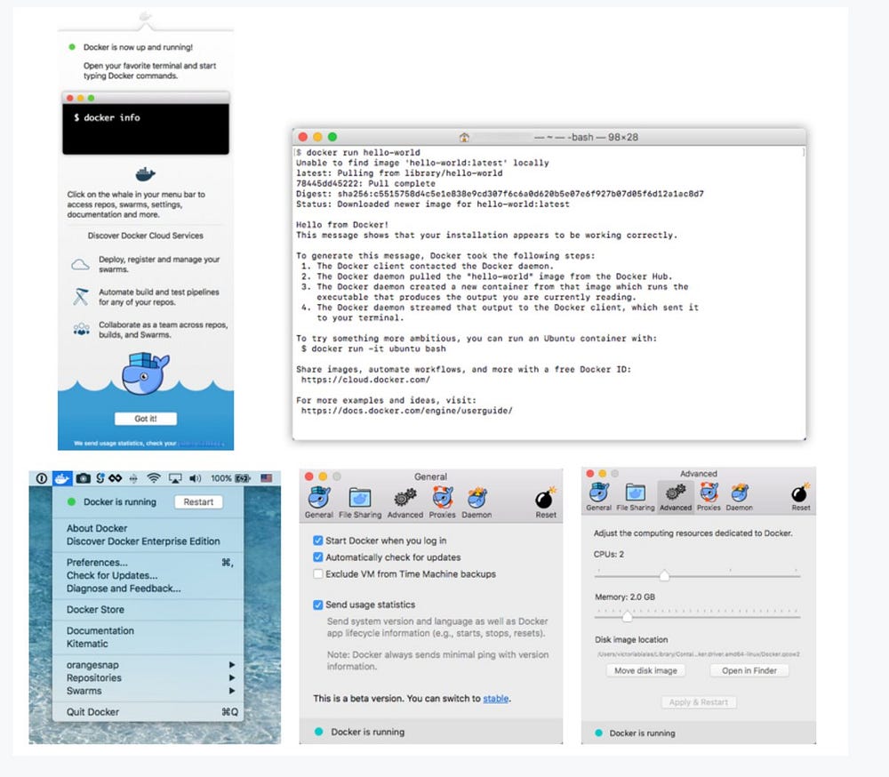Click the Restart button
889x777 pixels.
coord(198,502)
